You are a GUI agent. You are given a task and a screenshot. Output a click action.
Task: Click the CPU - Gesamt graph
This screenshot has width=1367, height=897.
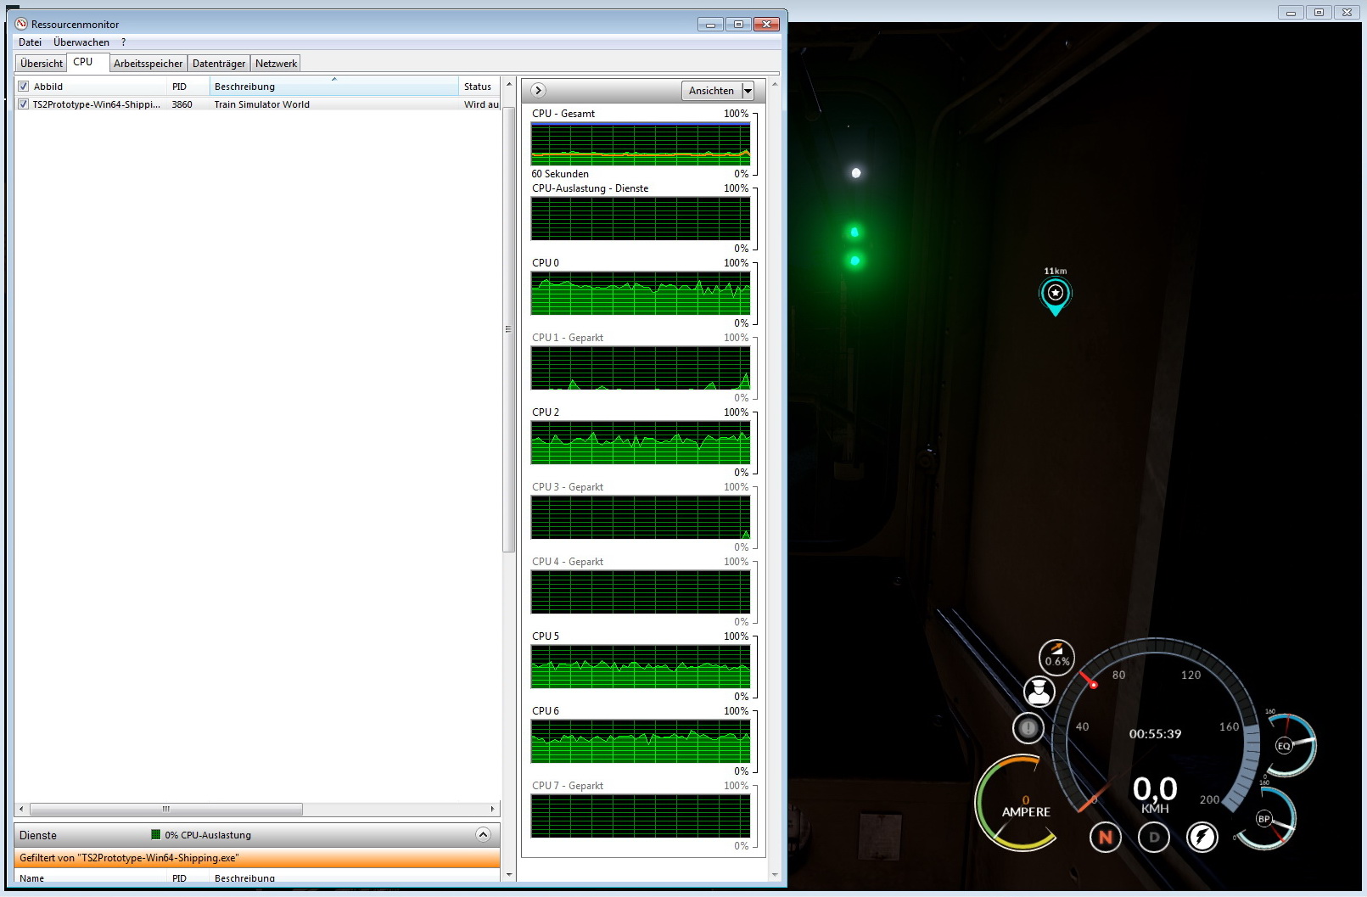click(x=641, y=143)
